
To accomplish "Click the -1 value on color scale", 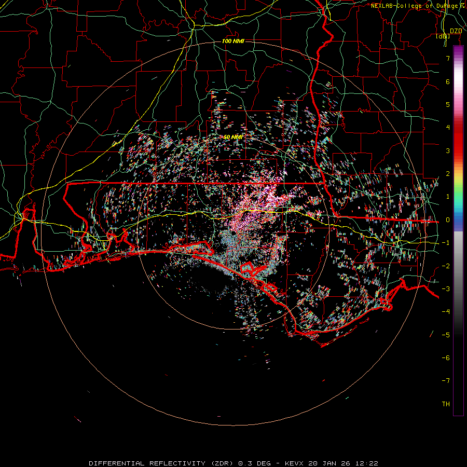I will coord(446,243).
